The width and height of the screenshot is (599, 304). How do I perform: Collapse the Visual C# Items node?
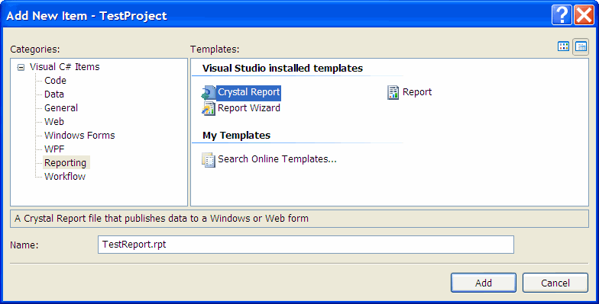click(21, 68)
